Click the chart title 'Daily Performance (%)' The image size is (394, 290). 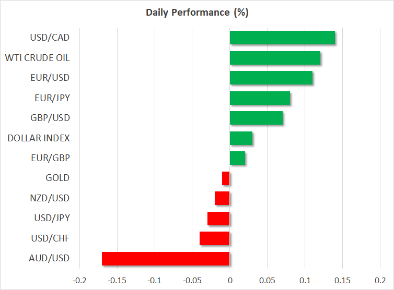coord(197,12)
